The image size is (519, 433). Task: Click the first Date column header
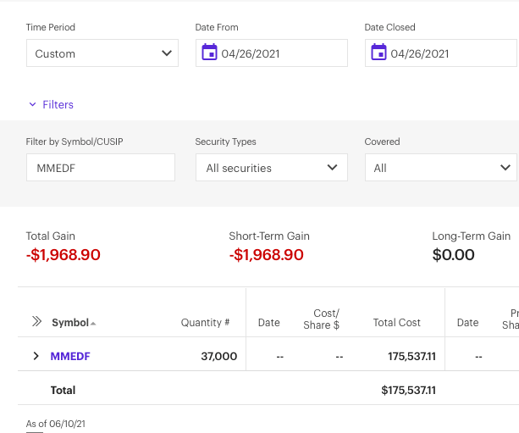point(269,323)
